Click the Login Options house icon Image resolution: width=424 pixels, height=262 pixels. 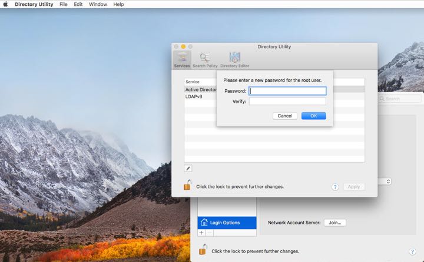[x=204, y=223]
